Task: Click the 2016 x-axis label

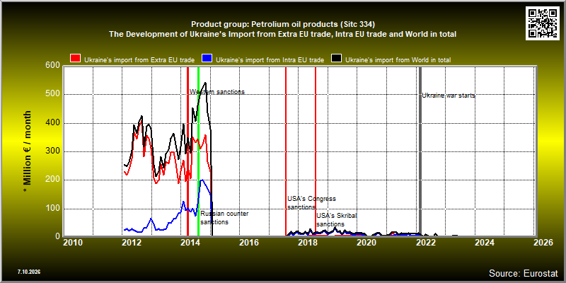Action: click(x=249, y=243)
